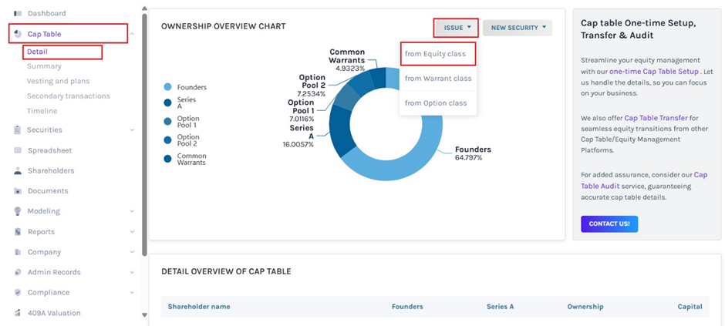725x326 pixels.
Task: Select 'from Equity class' menu option
Action: point(436,54)
